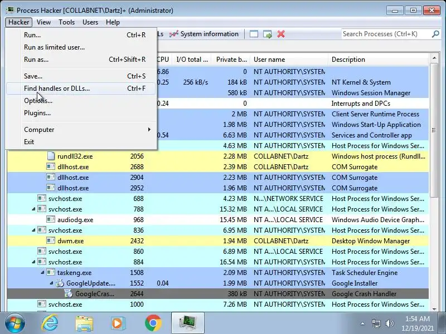Click dwm.exe process icon

click(x=51, y=241)
